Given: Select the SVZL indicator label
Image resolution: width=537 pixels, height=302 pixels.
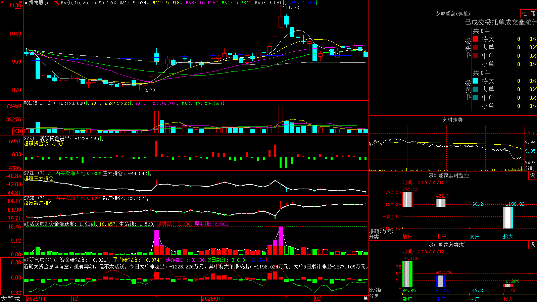Looking at the screenshot, I should (29, 173).
